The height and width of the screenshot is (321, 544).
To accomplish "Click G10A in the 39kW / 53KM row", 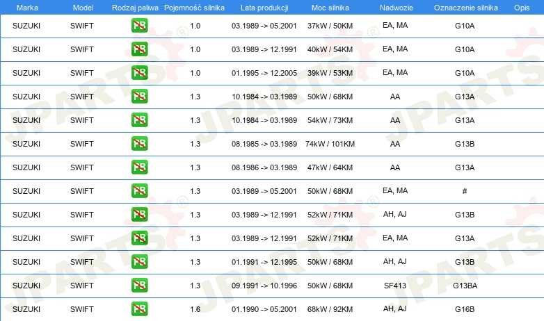I will tap(465, 73).
